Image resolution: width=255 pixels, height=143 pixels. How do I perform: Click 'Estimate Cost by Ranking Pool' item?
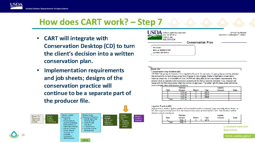coord(90,129)
